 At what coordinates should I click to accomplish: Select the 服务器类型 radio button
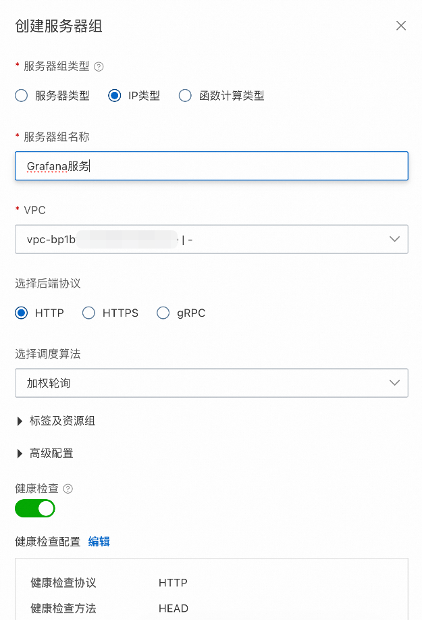(x=22, y=96)
